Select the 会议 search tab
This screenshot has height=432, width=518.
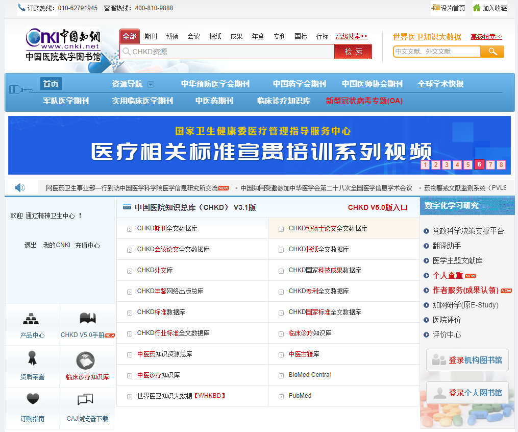click(193, 36)
